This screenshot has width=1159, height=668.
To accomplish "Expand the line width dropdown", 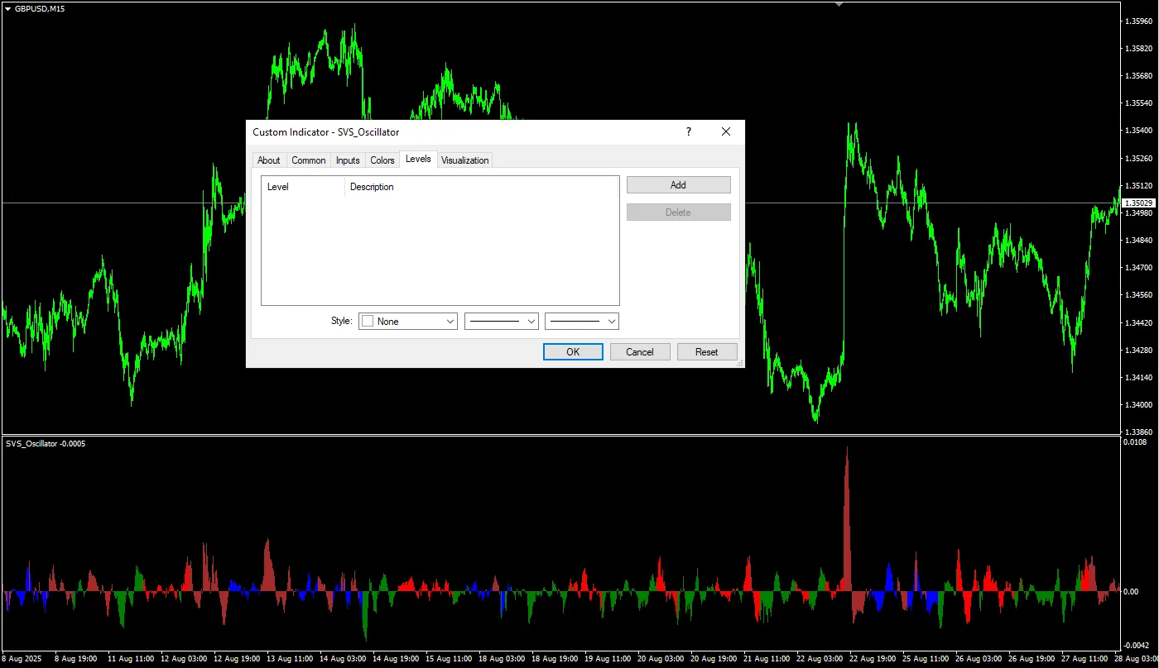I will click(582, 322).
